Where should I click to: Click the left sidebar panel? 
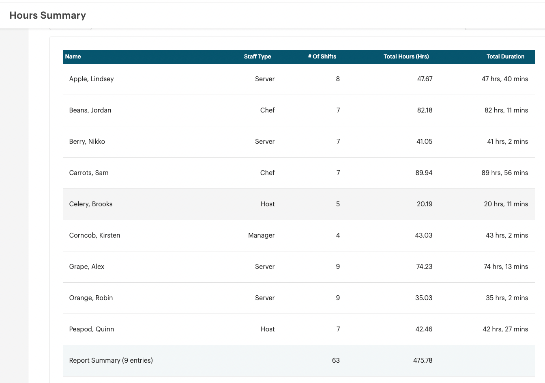tap(14, 203)
